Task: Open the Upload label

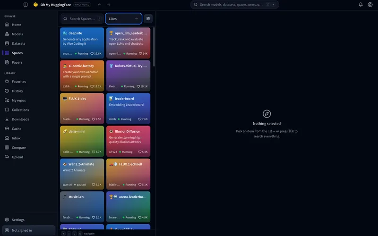Action: coord(17,157)
